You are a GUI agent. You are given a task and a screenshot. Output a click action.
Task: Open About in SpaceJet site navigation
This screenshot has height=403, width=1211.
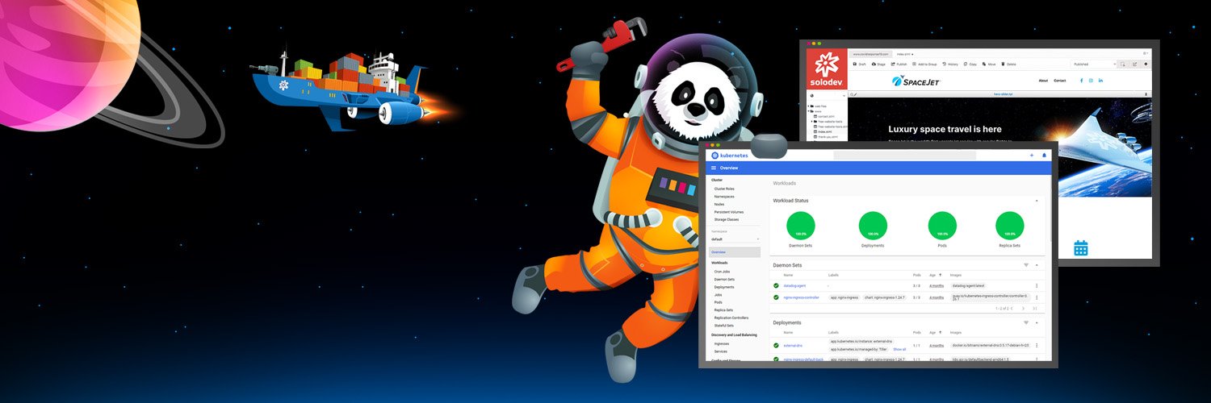[x=1043, y=81]
